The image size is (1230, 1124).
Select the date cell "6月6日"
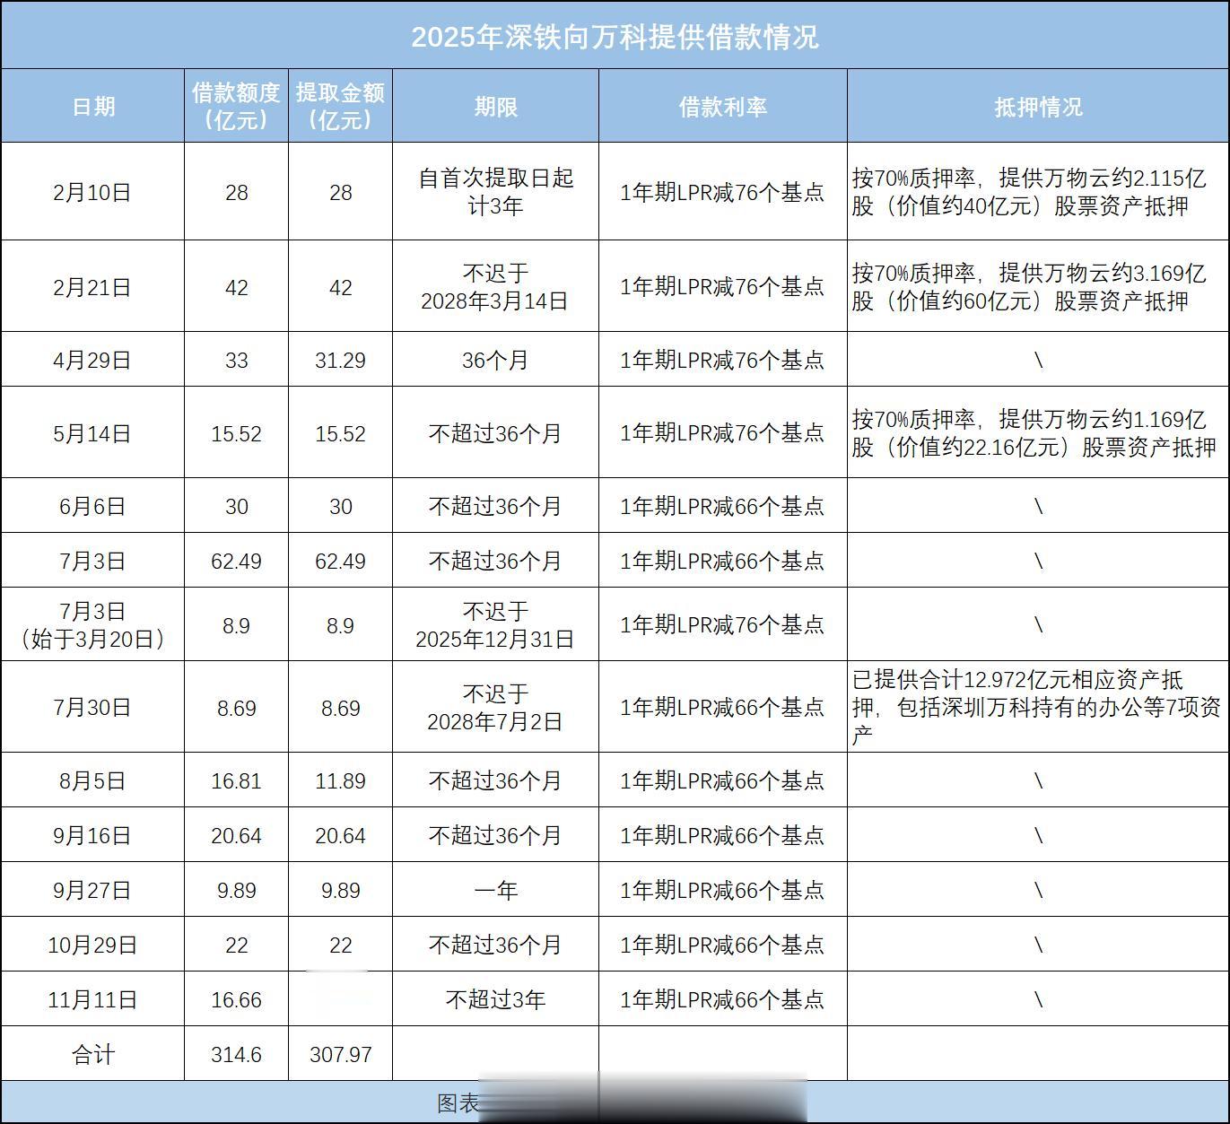[92, 506]
